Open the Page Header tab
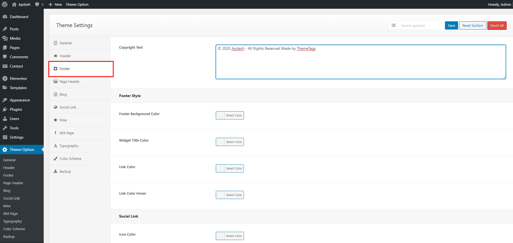The height and width of the screenshot is (243, 513). pos(69,82)
